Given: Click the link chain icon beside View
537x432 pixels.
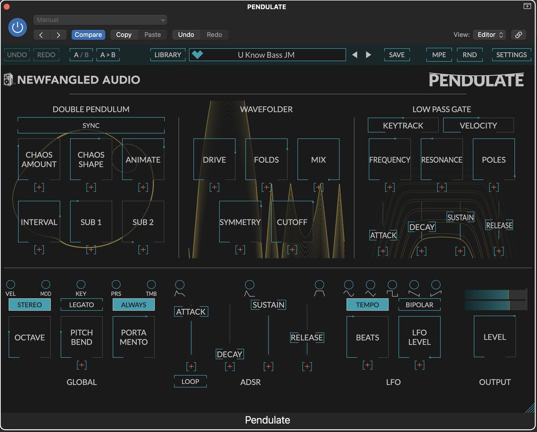Looking at the screenshot, I should (518, 35).
